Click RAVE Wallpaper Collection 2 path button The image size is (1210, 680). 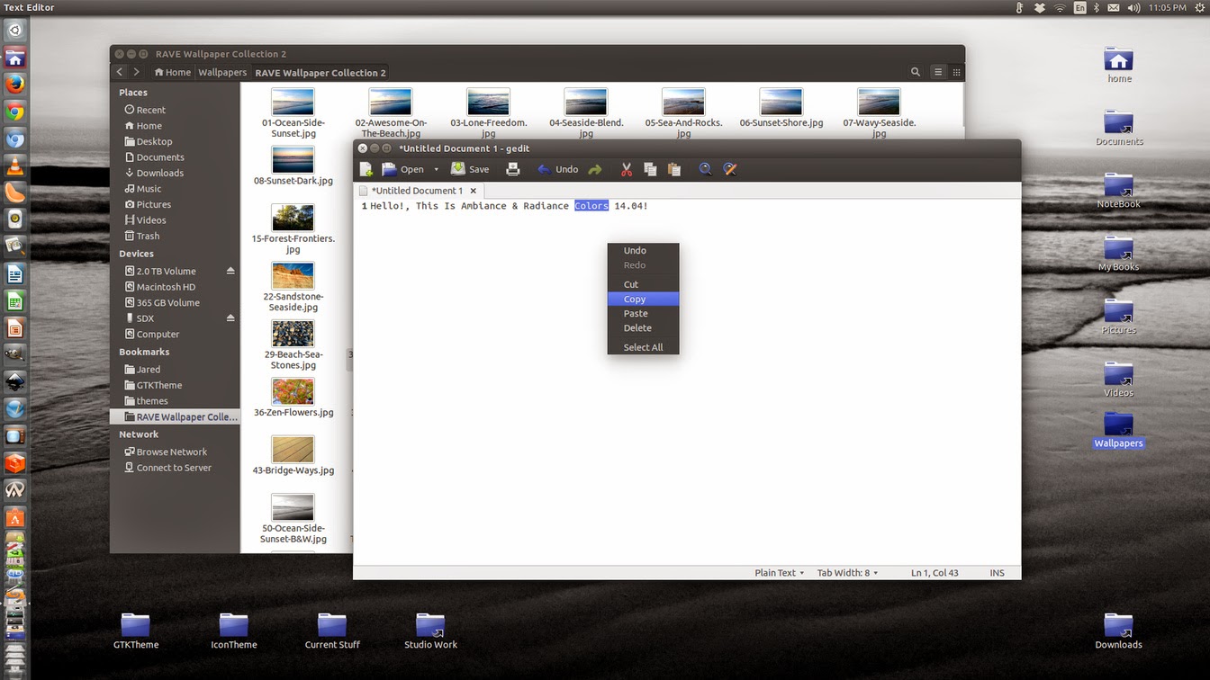[x=321, y=72]
